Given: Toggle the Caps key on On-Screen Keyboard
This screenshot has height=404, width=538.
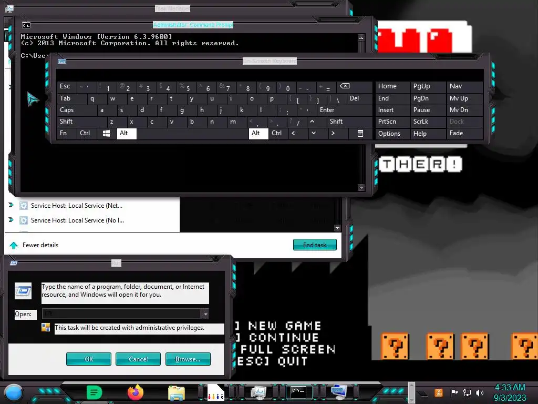Looking at the screenshot, I should click(x=77, y=110).
